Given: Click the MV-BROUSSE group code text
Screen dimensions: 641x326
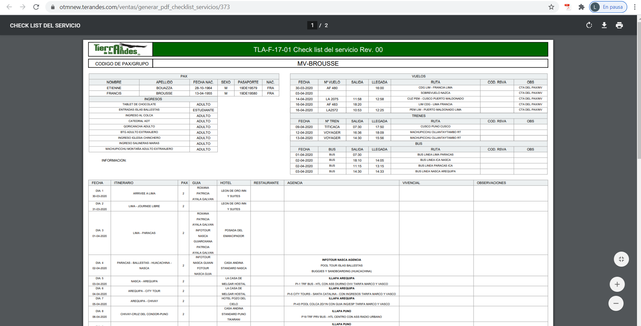Looking at the screenshot, I should (318, 63).
